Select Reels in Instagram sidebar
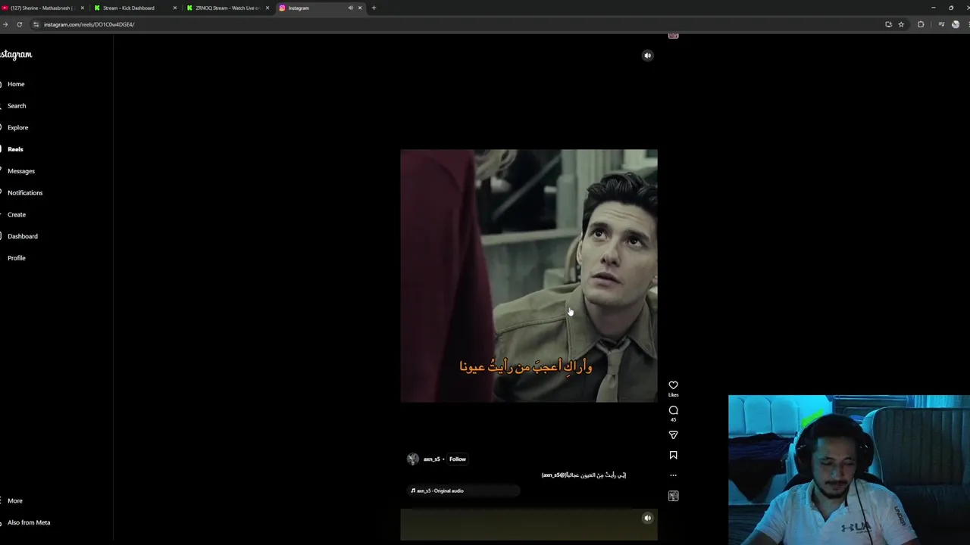Viewport: 970px width, 545px height. 15,149
